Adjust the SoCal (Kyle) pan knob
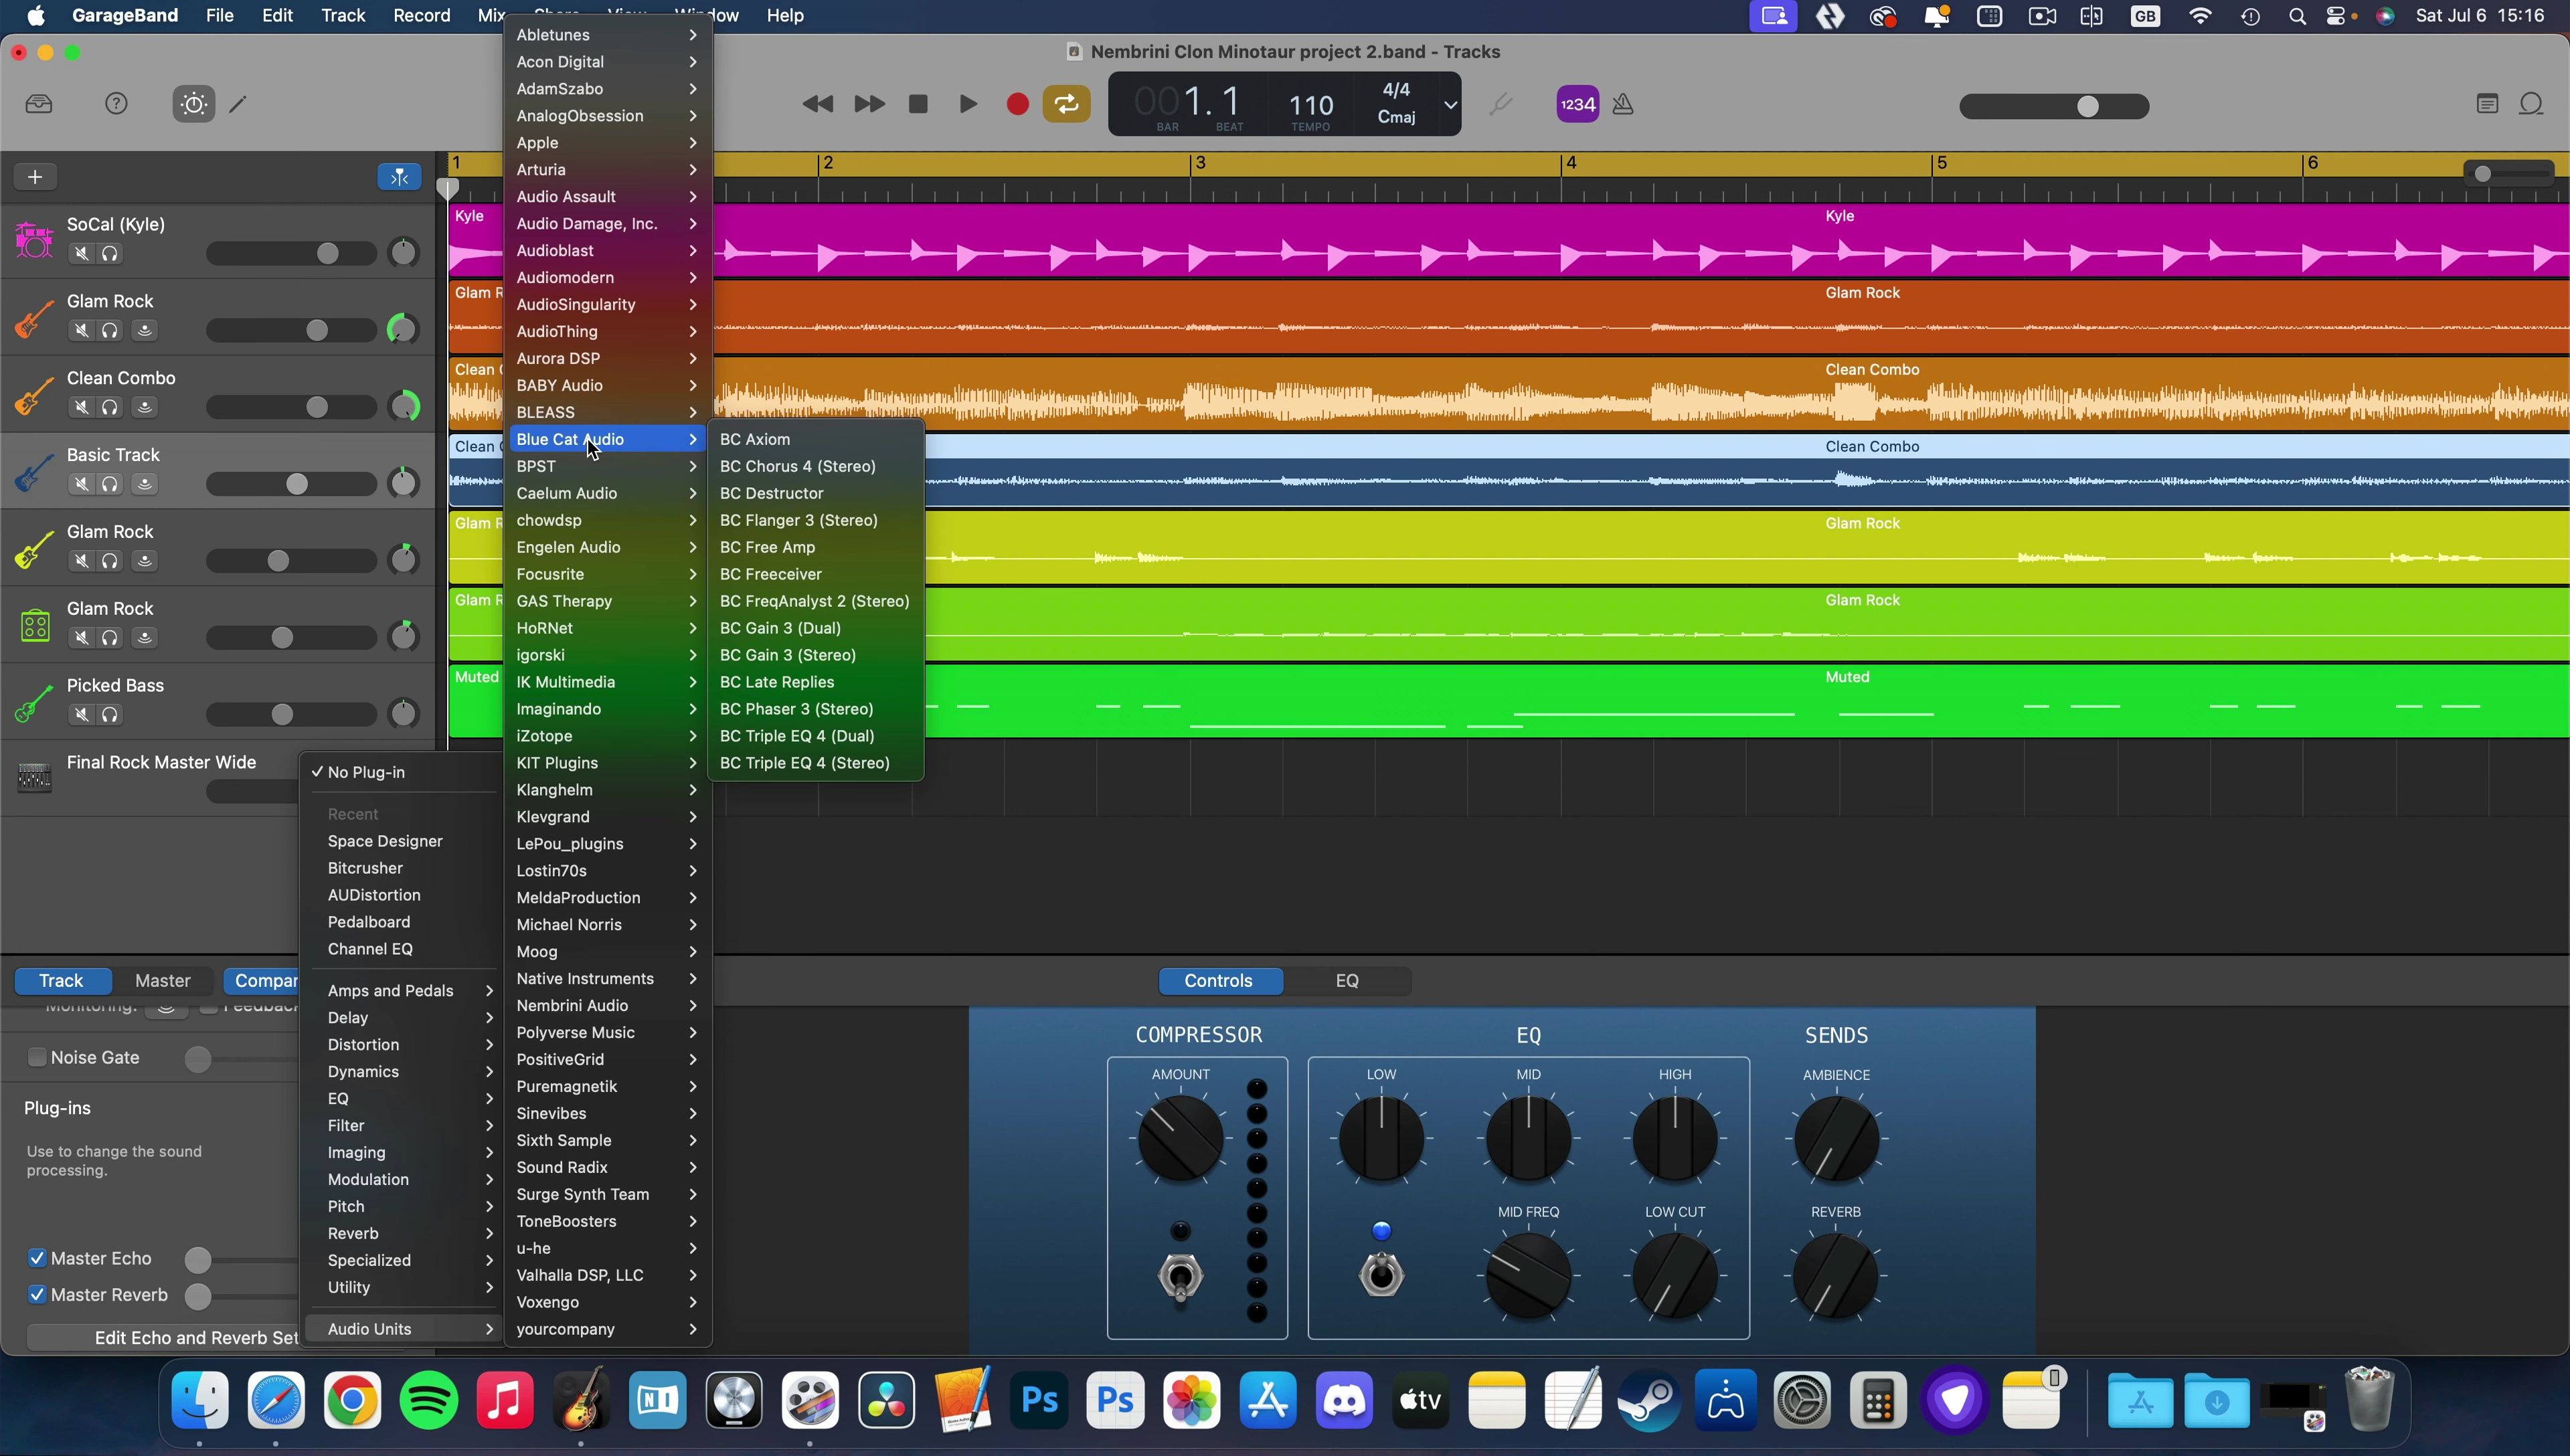Screen dimensions: 2570x1456 404,252
